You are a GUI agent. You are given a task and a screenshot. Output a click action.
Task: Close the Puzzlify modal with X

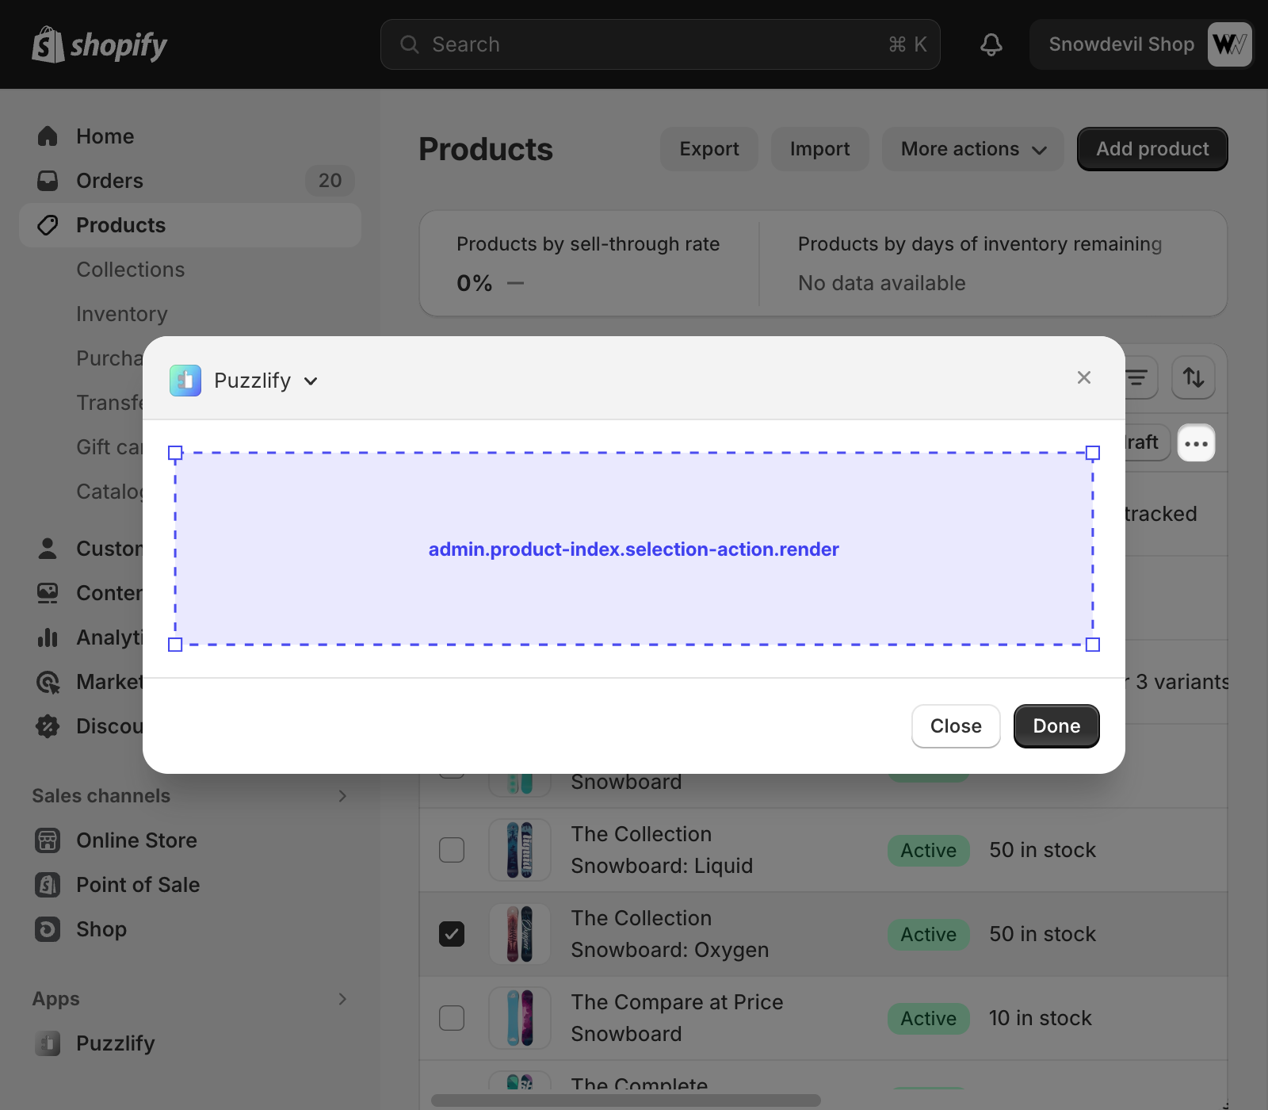pyautogui.click(x=1083, y=377)
